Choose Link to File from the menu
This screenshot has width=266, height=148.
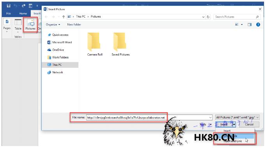tap(235, 136)
